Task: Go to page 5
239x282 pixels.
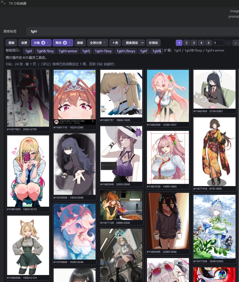Action: (x=209, y=43)
